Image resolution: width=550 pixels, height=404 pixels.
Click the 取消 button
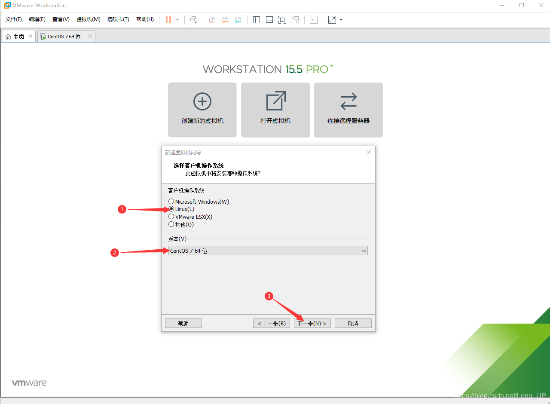coord(353,323)
